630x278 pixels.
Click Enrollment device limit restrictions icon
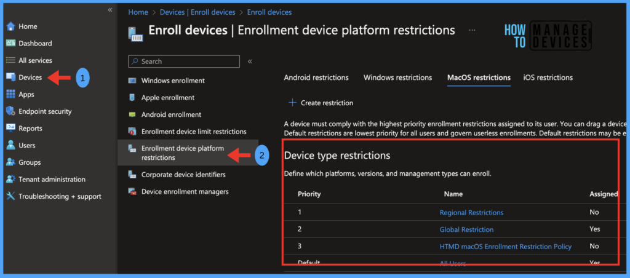(x=132, y=132)
